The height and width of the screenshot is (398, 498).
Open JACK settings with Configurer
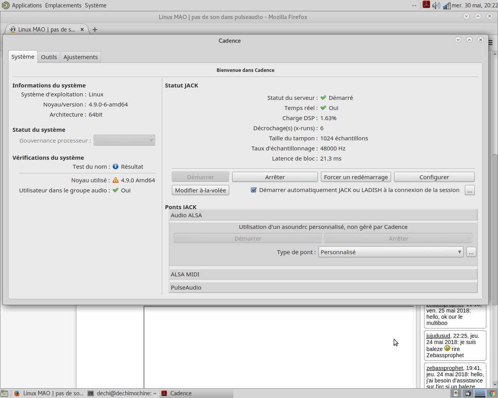click(x=434, y=177)
